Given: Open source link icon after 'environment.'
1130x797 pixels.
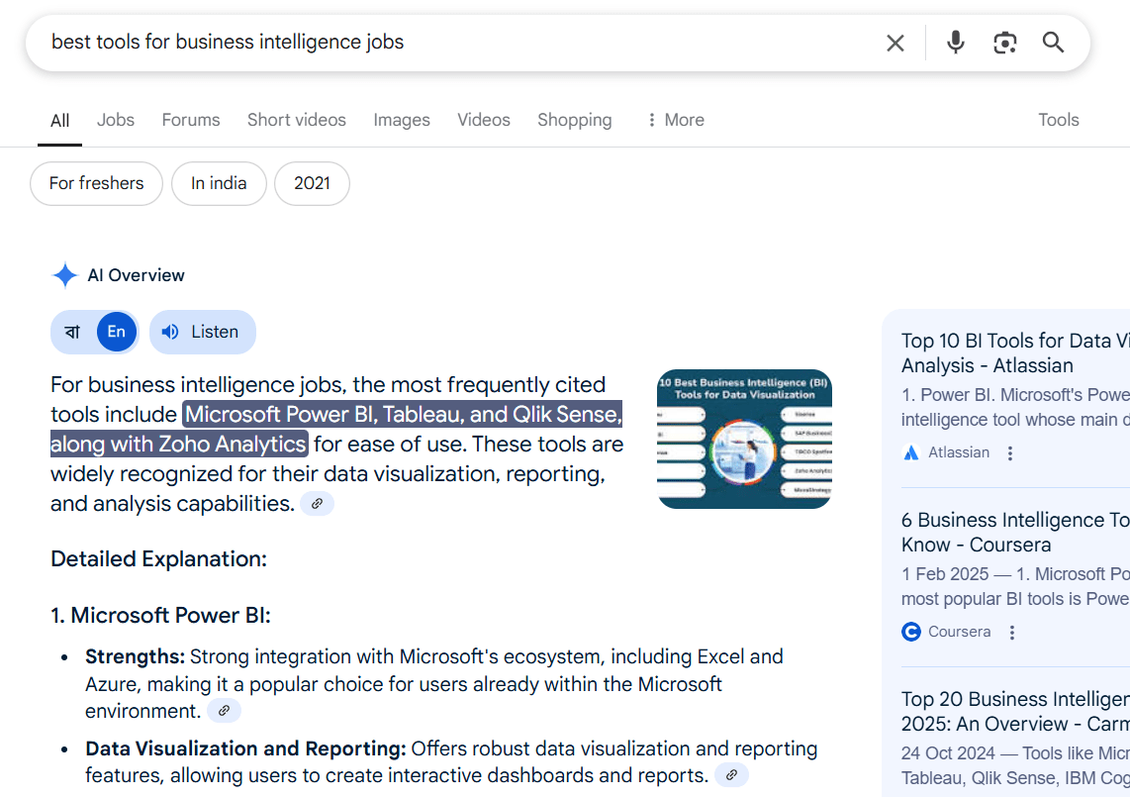Looking at the screenshot, I should [x=225, y=711].
